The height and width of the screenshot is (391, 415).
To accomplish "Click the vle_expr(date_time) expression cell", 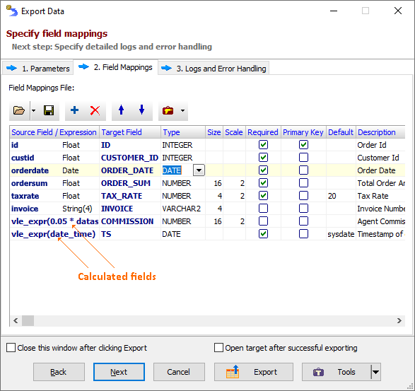I will point(54,234).
